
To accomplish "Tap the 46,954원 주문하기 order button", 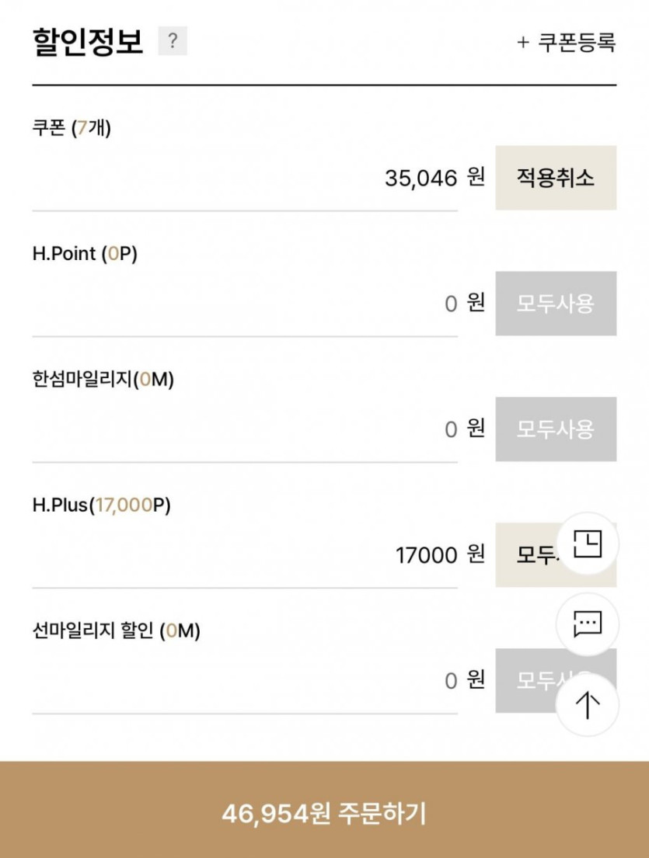I will [324, 814].
